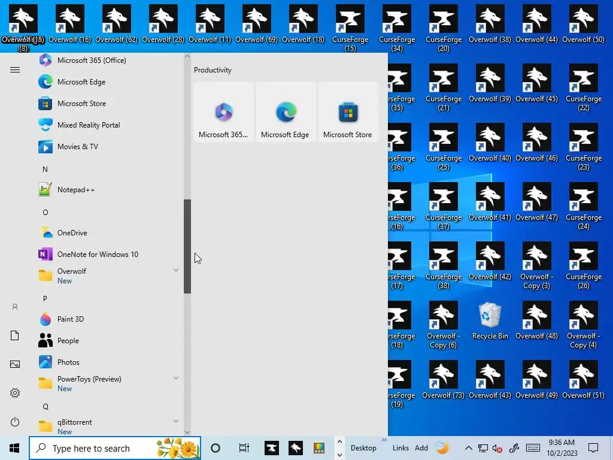The image size is (613, 460).
Task: Open Notepad++ from the Start menu
Action: pyautogui.click(x=110, y=190)
